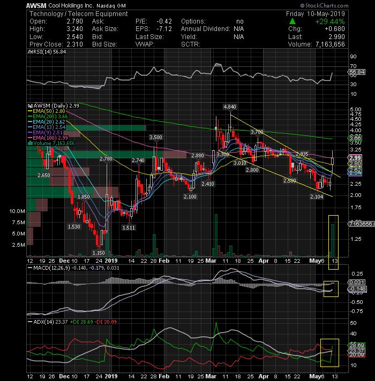Screen dimensions: 375x381
Task: Click the red '-DI 20.09' text
Action: [x=106, y=322]
